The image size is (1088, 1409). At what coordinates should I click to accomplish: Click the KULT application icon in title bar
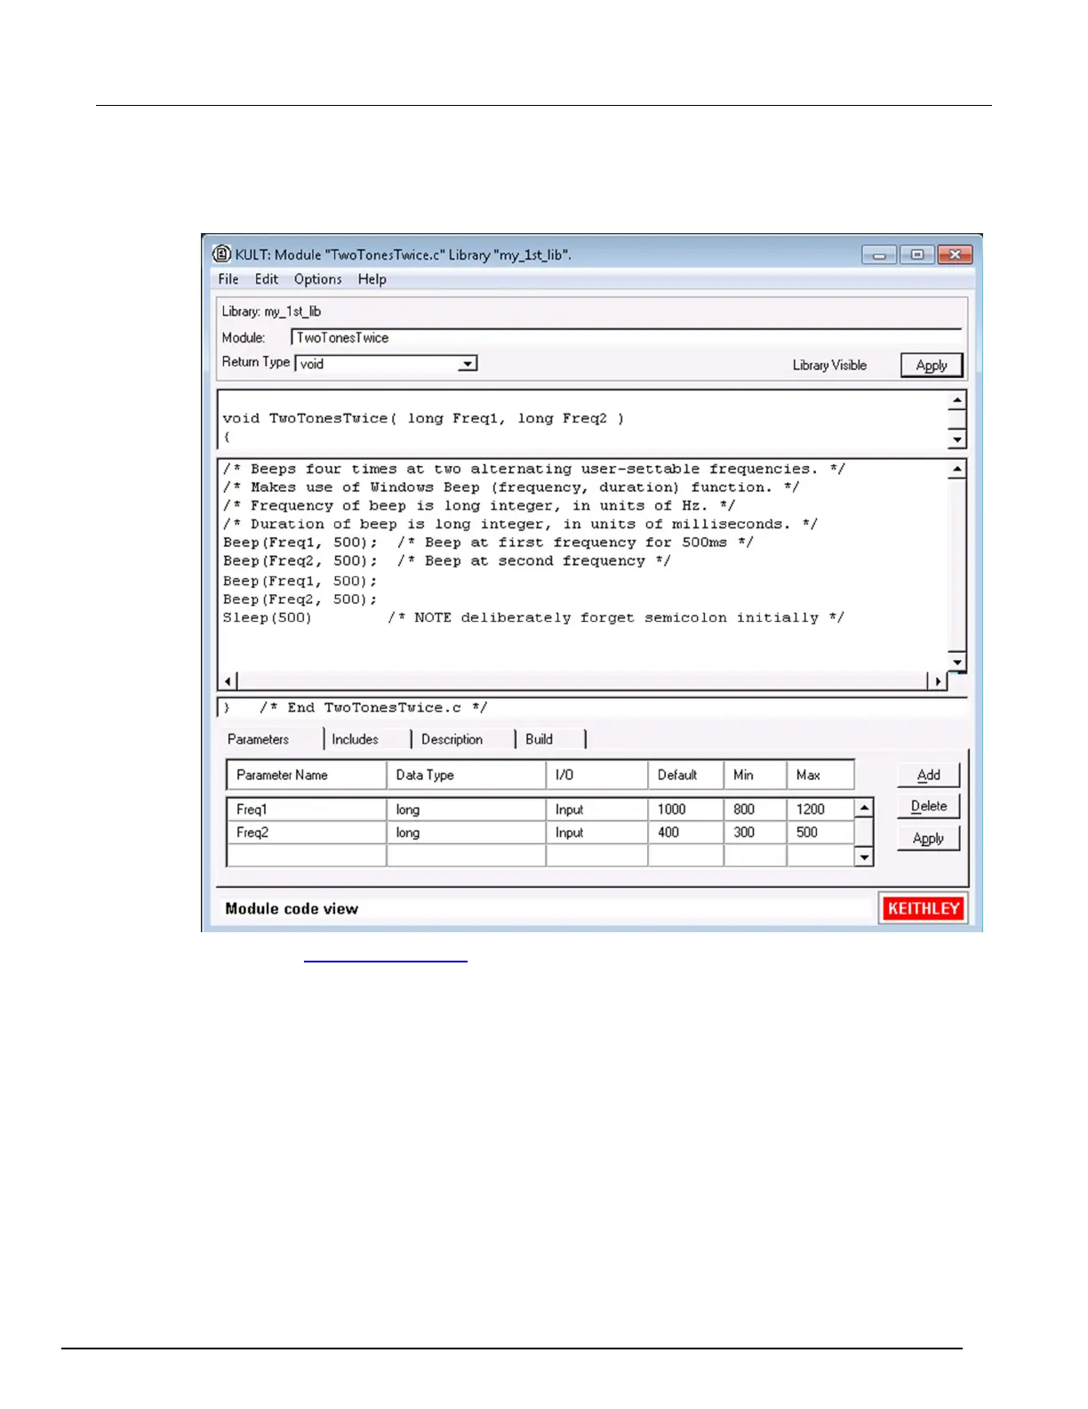coord(221,254)
